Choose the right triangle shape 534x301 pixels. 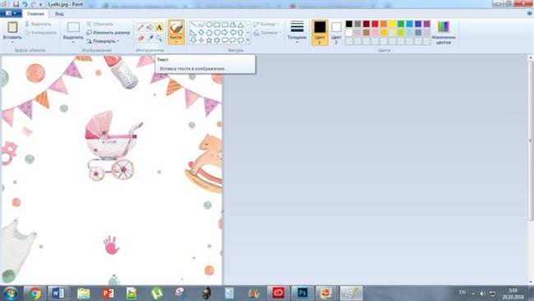pyautogui.click(x=193, y=33)
